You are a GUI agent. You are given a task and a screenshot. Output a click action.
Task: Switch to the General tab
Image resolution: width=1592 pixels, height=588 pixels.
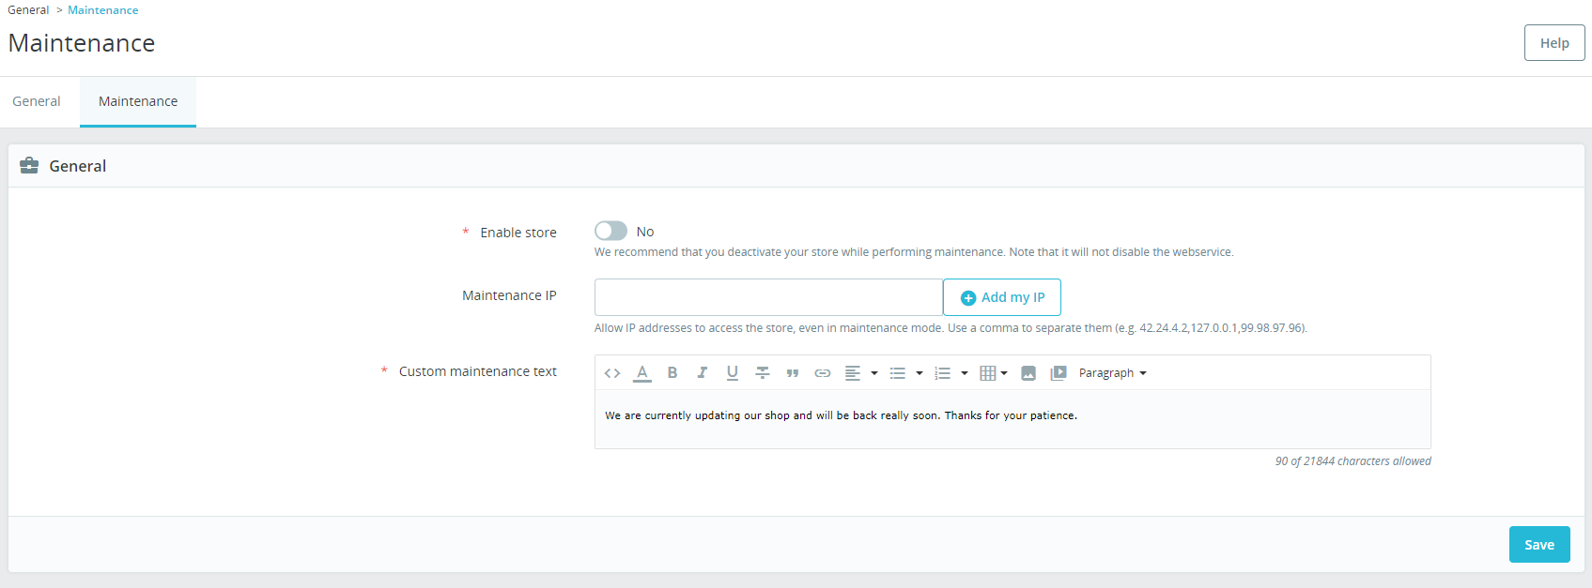coord(37,101)
